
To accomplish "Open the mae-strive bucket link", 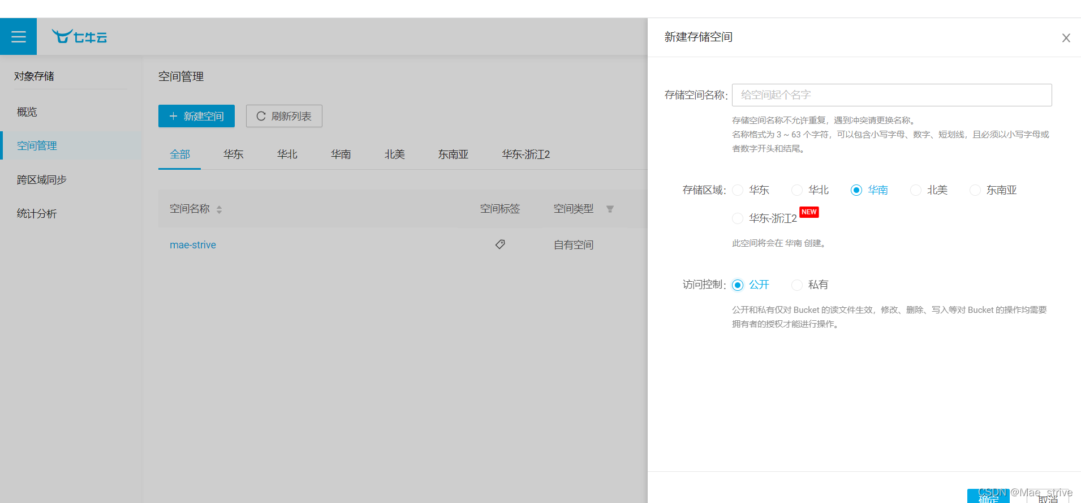I will pyautogui.click(x=193, y=245).
